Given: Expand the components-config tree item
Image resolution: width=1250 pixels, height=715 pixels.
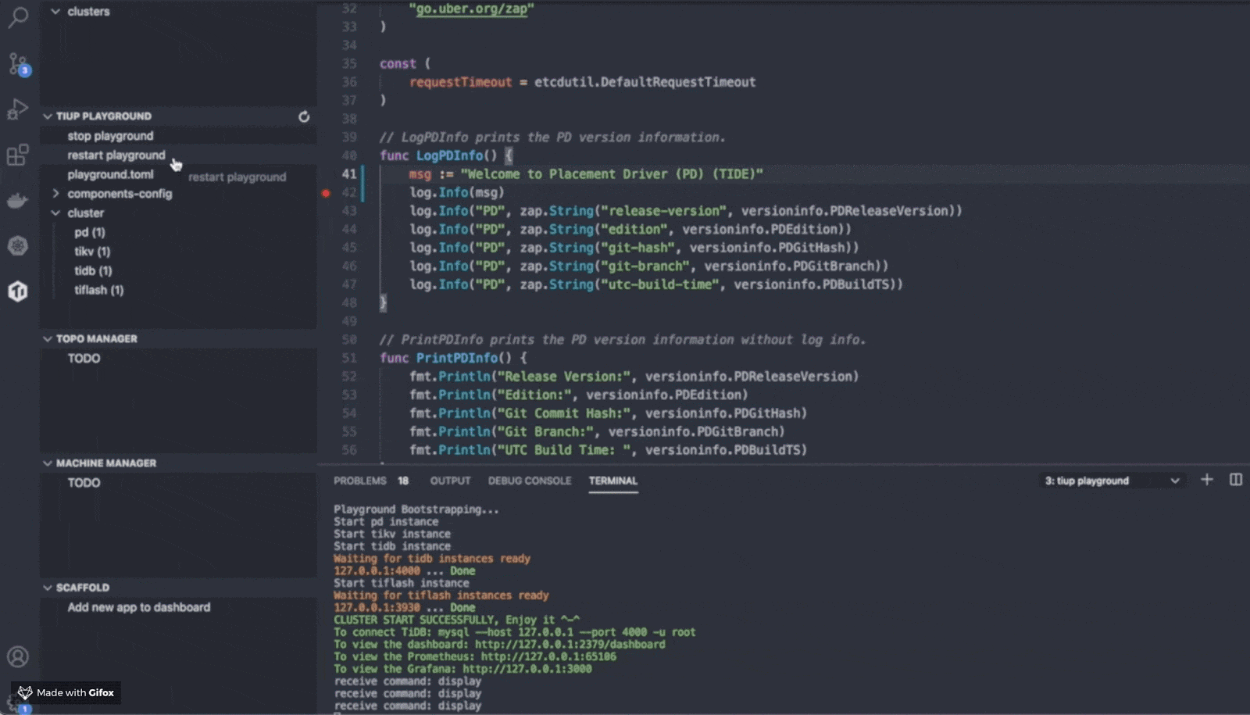Looking at the screenshot, I should [55, 194].
